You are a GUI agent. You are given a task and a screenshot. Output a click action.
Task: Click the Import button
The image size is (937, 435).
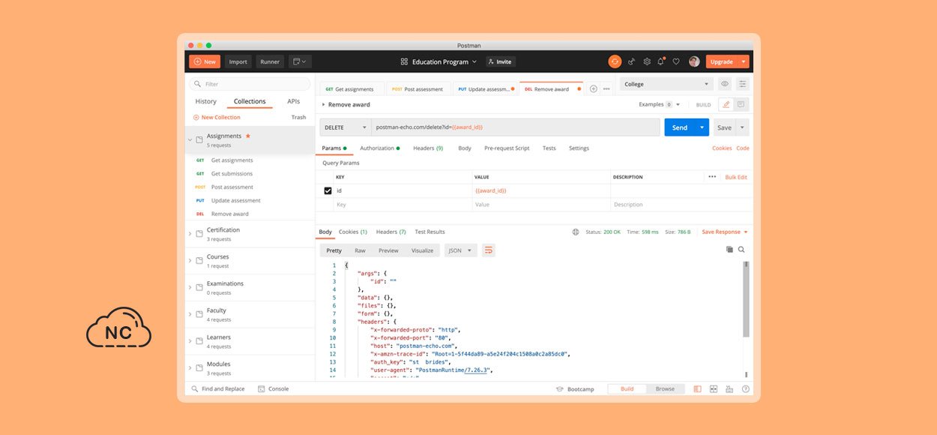(238, 61)
